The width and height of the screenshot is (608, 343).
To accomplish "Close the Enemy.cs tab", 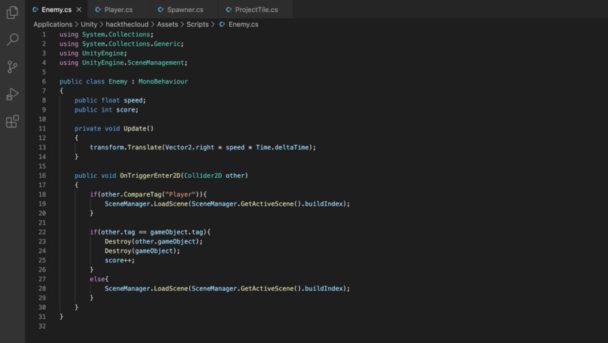I will click(79, 9).
